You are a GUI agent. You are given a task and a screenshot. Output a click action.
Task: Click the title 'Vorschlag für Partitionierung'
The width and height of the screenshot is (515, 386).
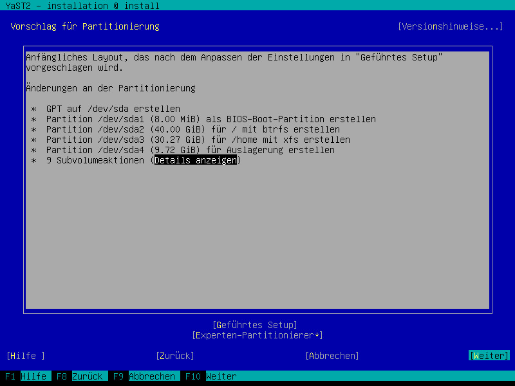click(x=85, y=26)
